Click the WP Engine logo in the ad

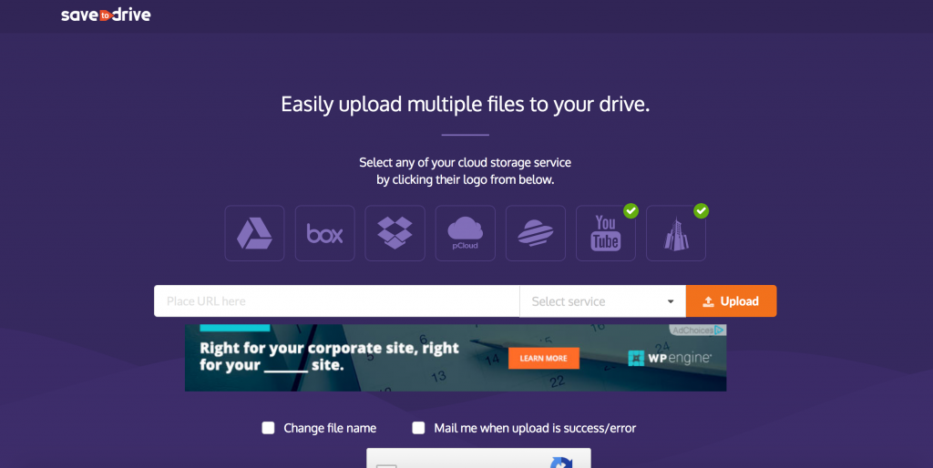point(670,358)
